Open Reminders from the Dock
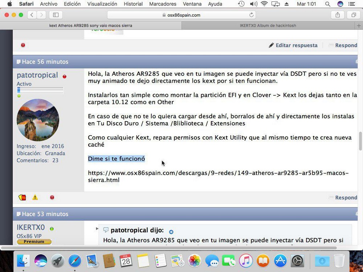363x272 pixels. [160, 260]
